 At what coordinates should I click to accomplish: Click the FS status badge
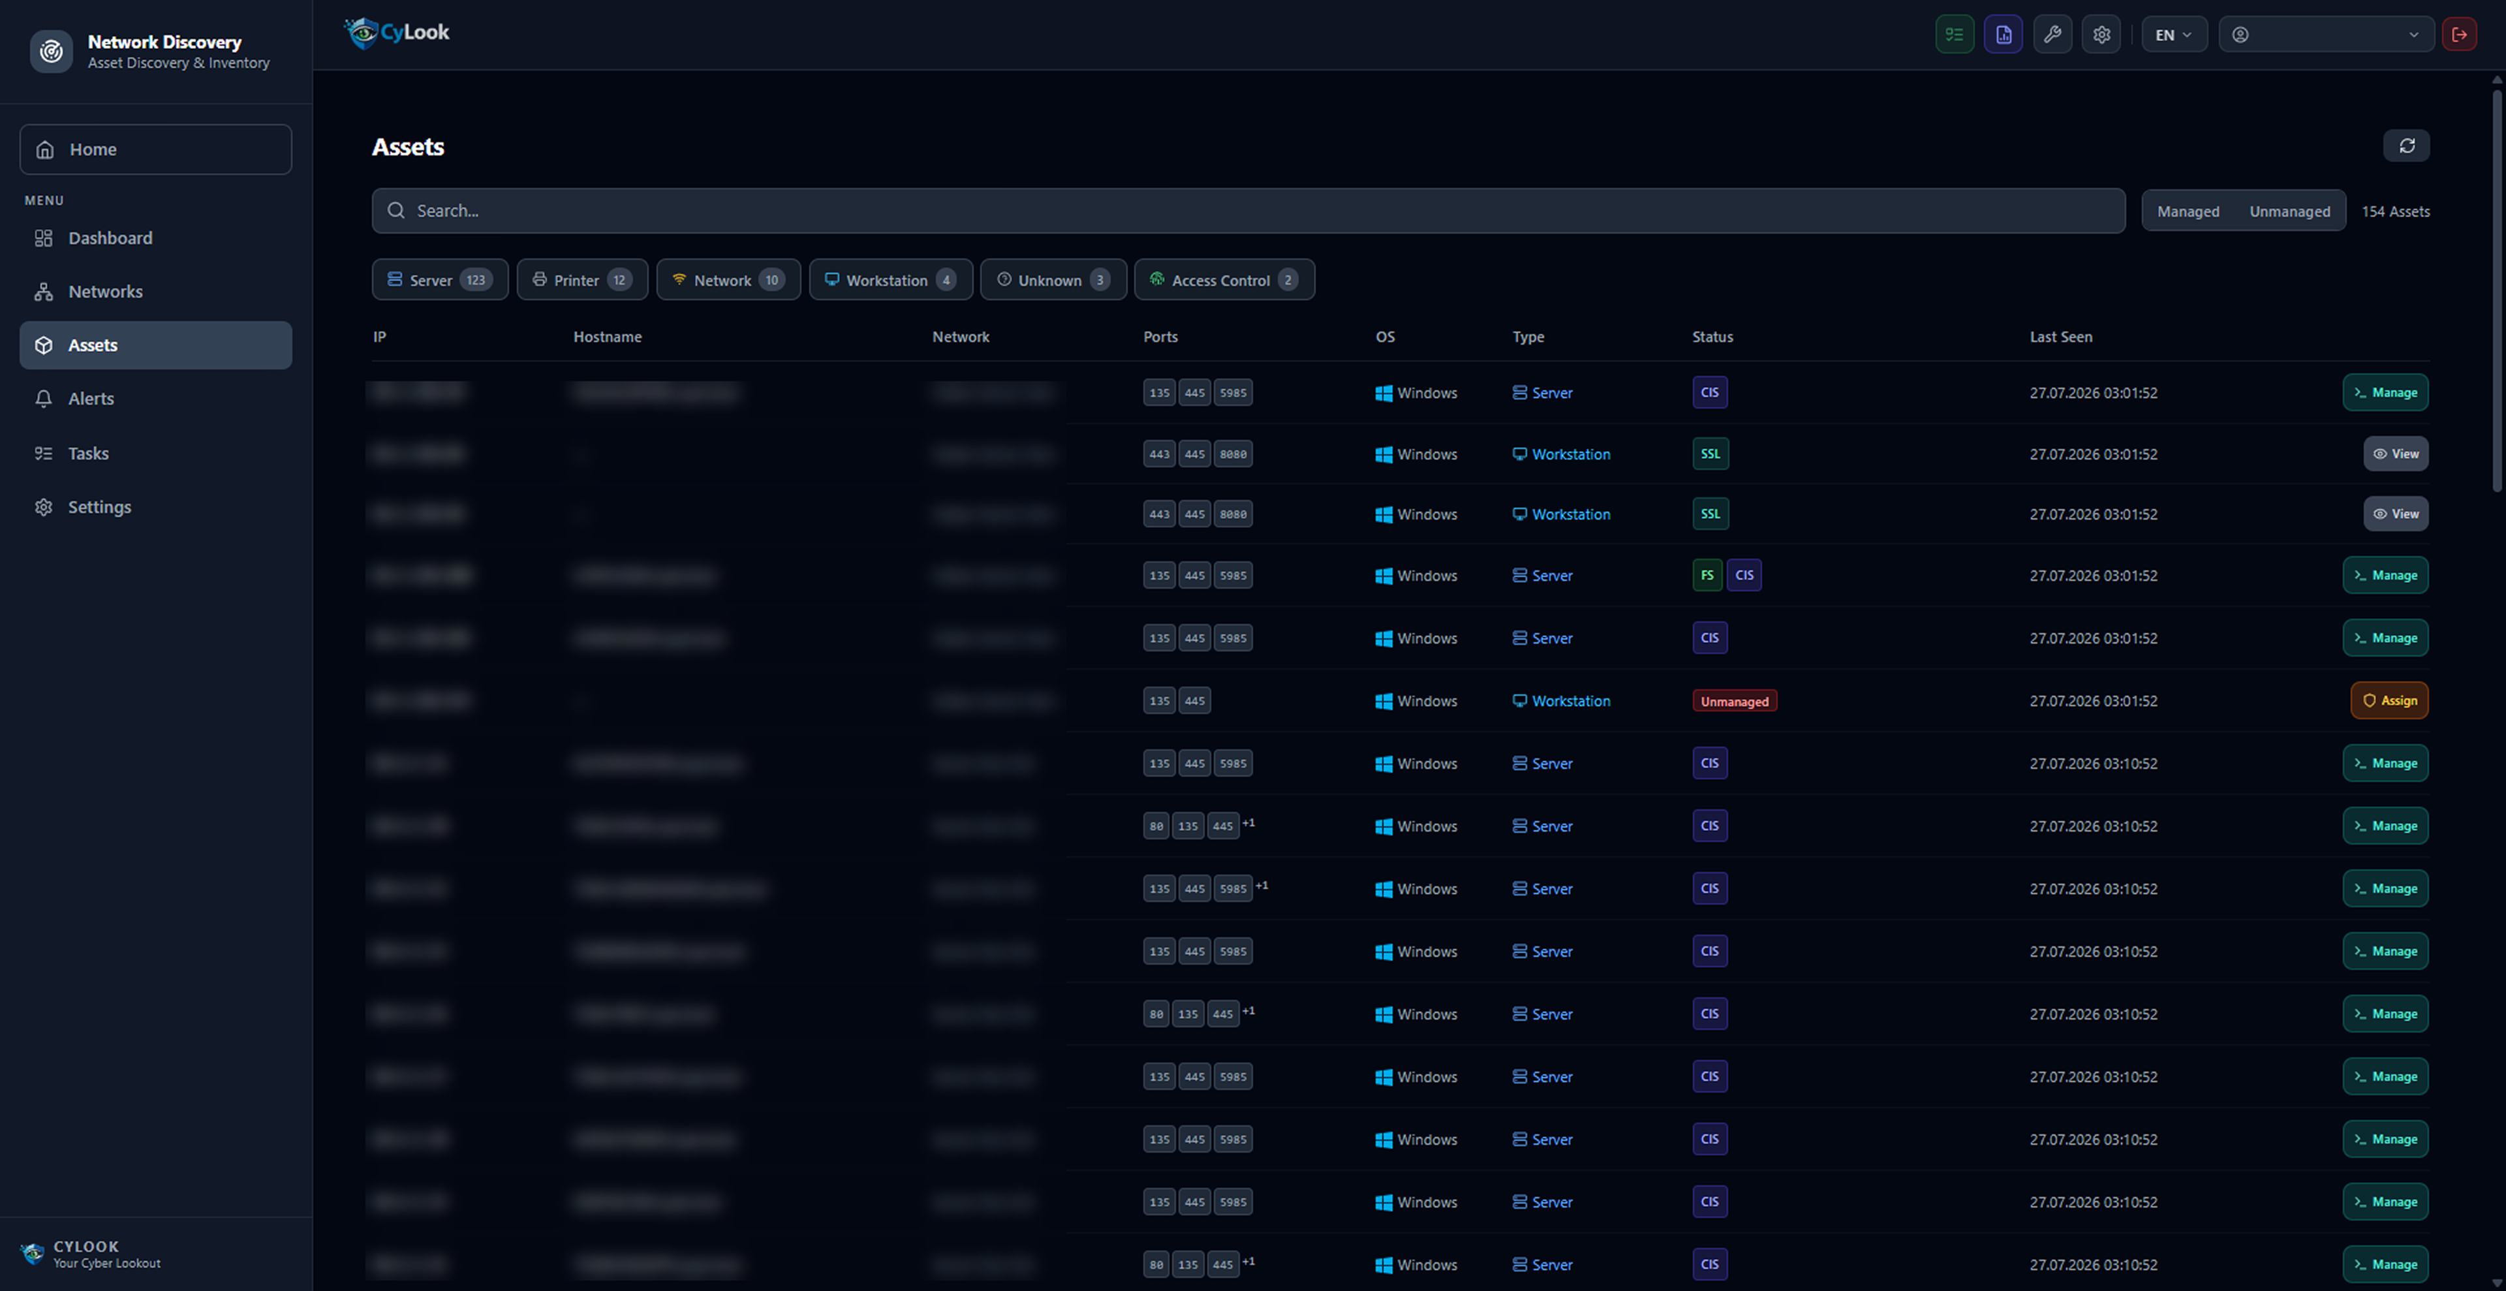coord(1707,575)
